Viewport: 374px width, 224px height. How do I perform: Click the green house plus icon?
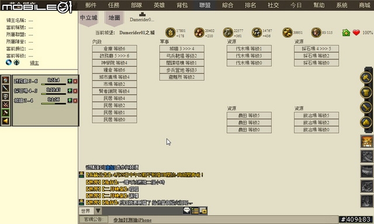[346, 33]
